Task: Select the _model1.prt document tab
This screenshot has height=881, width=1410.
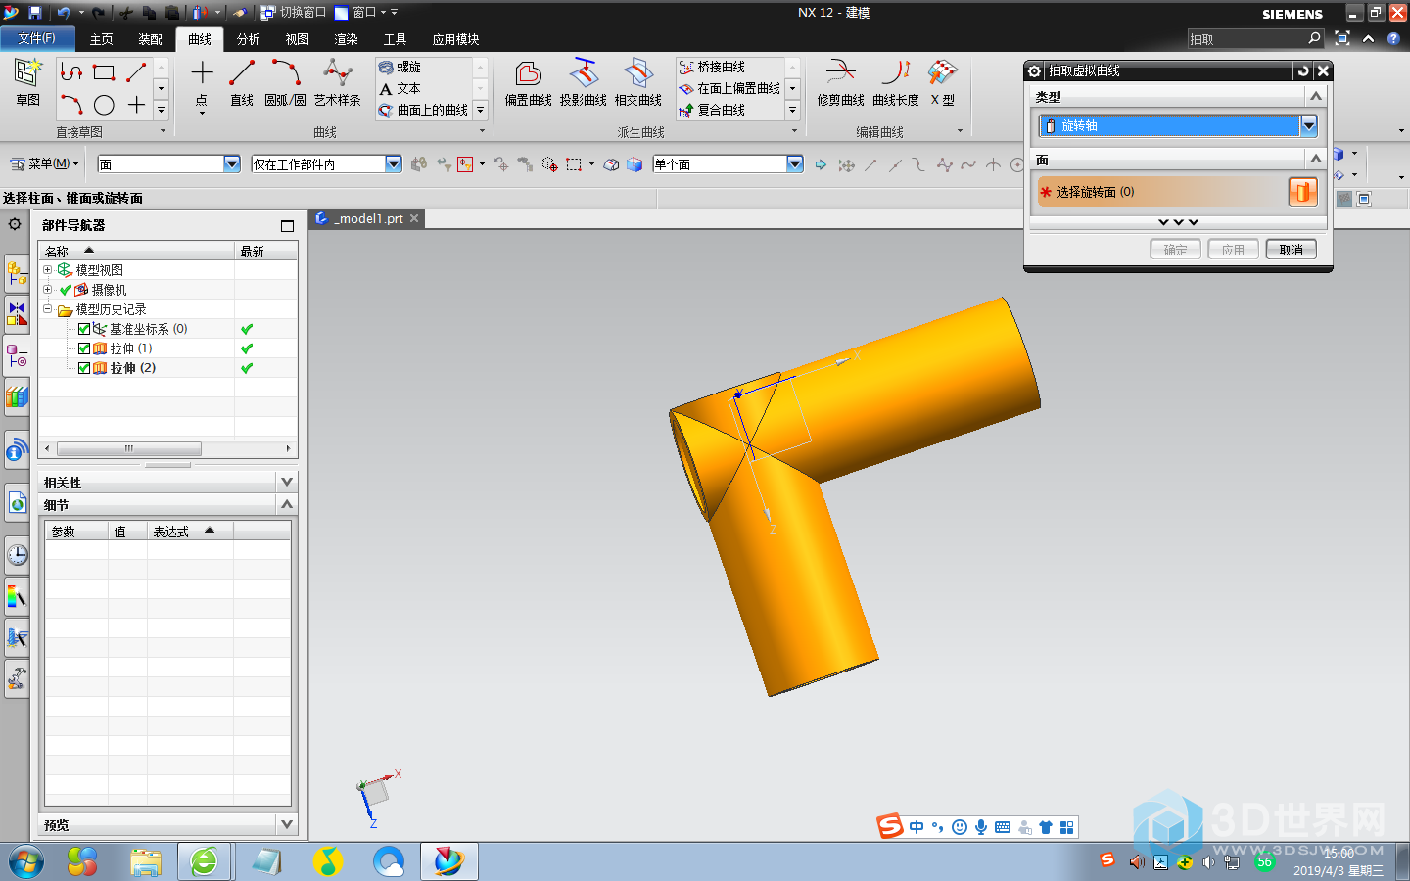Action: coord(367,218)
